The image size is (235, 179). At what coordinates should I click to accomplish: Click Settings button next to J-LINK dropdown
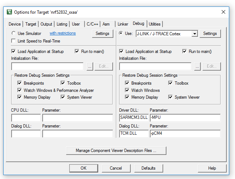click(x=210, y=33)
